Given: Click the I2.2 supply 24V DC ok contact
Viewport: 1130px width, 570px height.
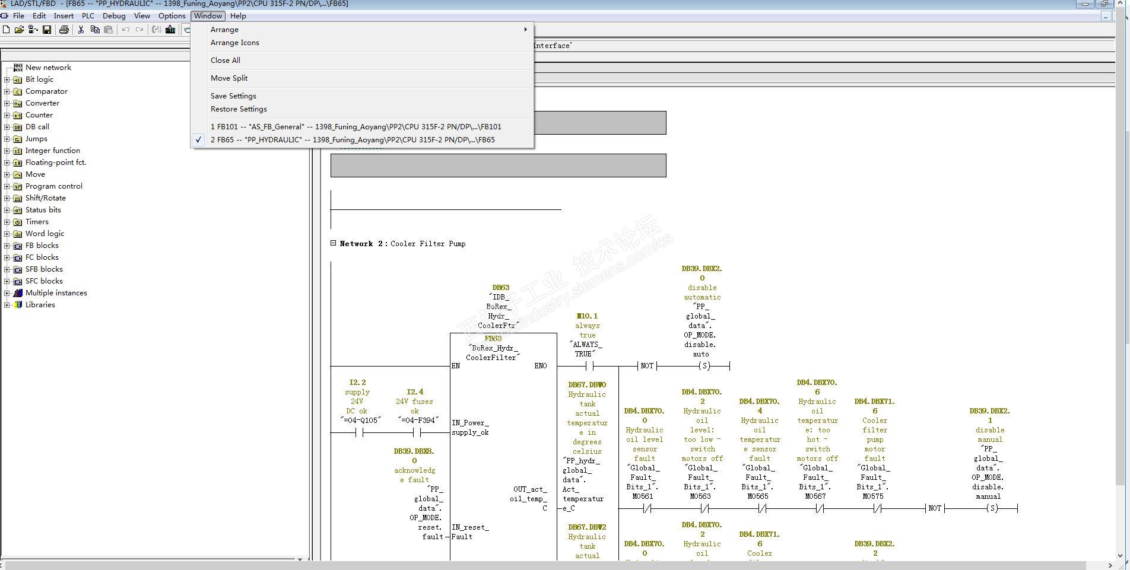Looking at the screenshot, I should point(359,432).
